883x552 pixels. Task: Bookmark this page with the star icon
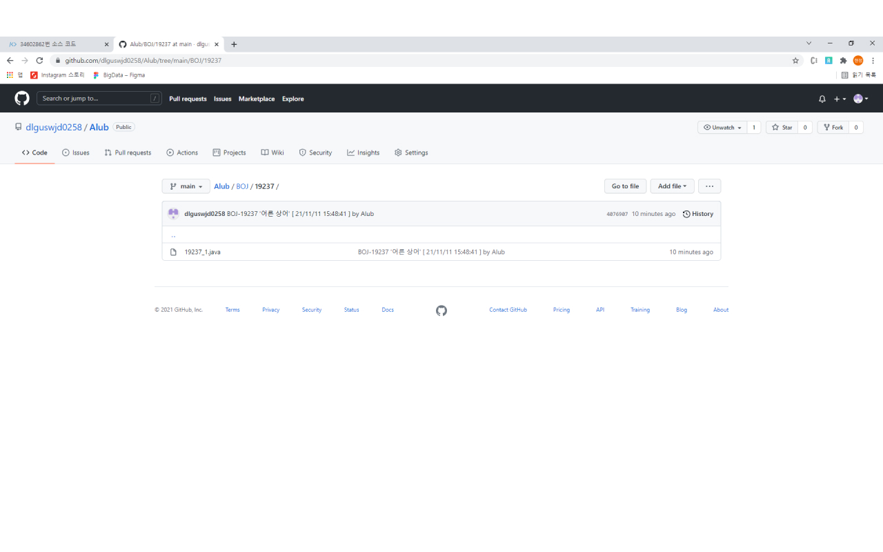pyautogui.click(x=795, y=61)
